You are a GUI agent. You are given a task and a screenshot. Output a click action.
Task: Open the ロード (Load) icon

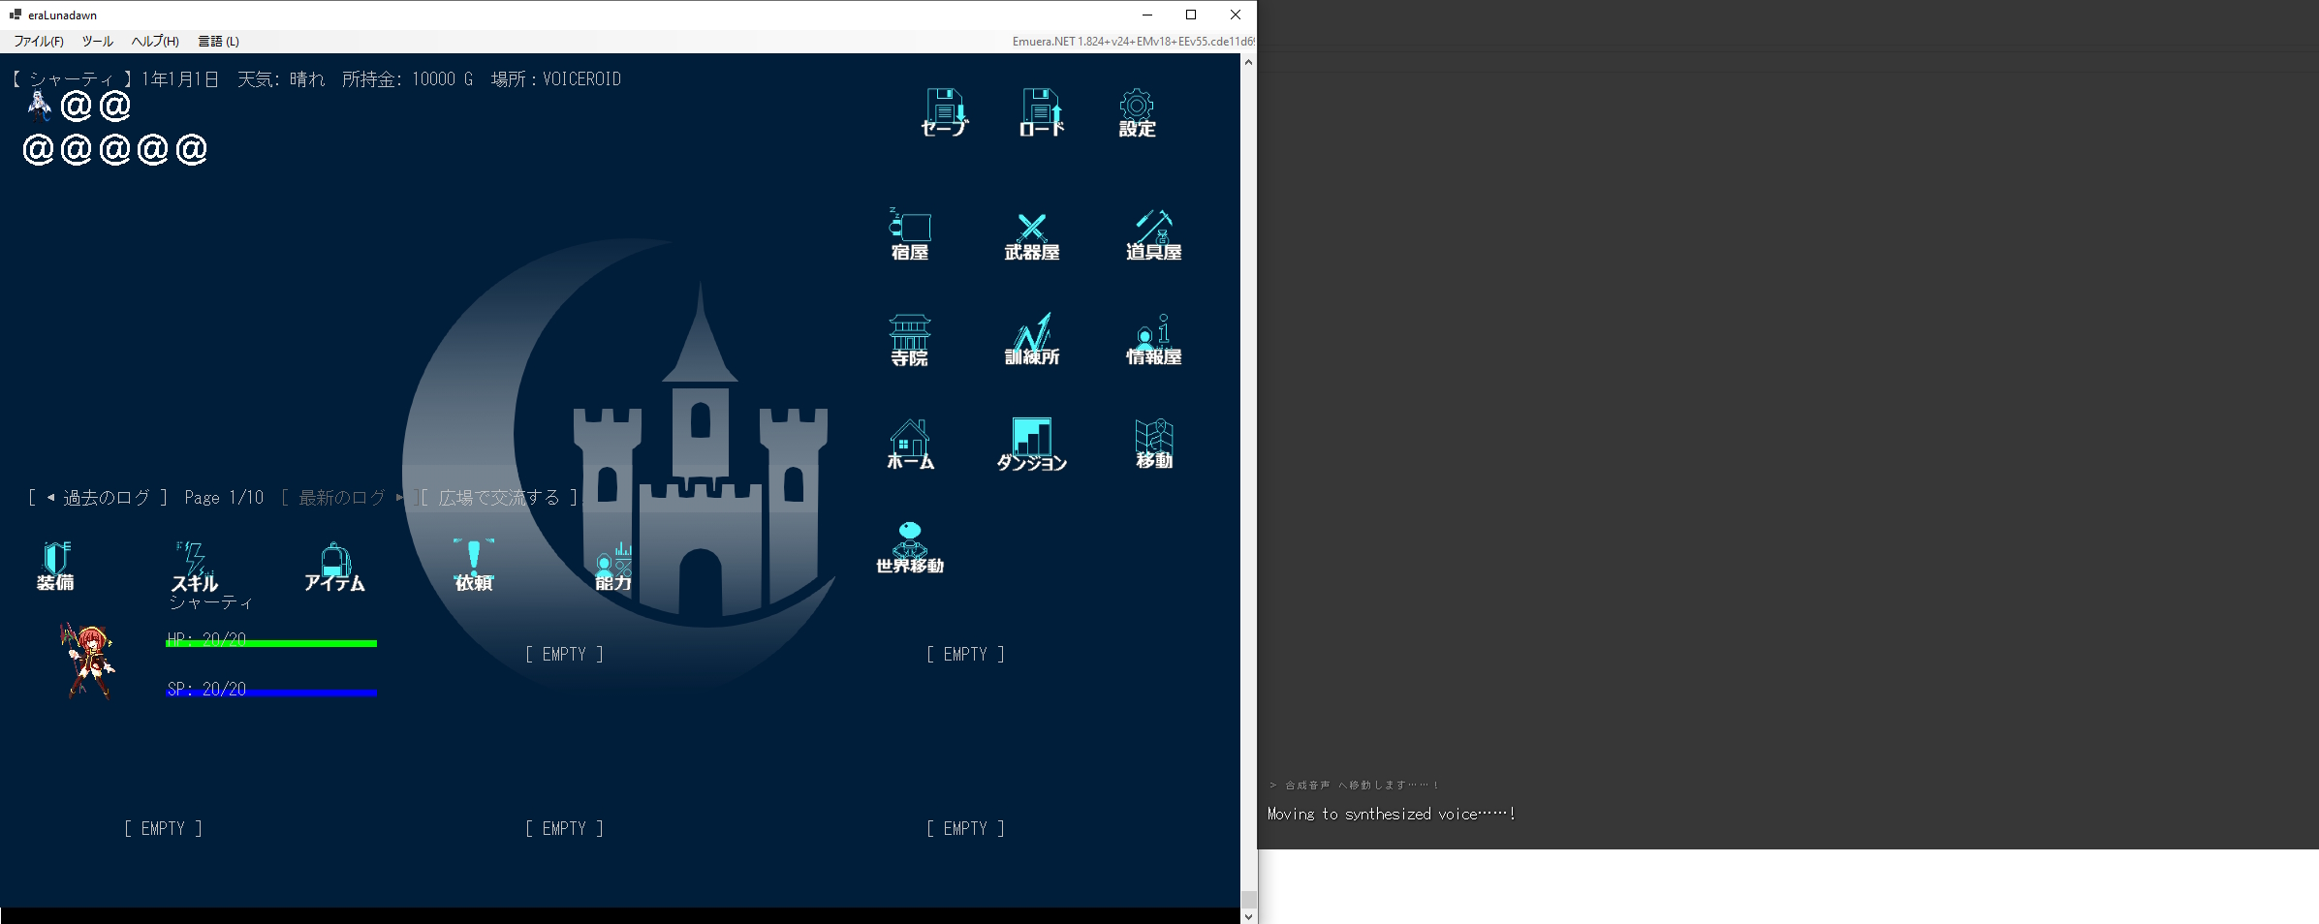(1042, 112)
